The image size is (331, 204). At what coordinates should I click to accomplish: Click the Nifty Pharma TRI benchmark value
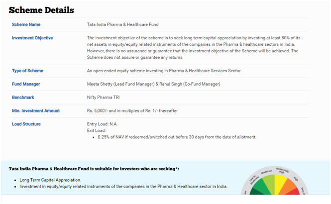click(103, 97)
